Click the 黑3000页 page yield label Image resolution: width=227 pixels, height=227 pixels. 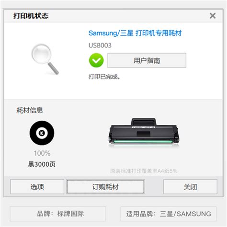42,164
